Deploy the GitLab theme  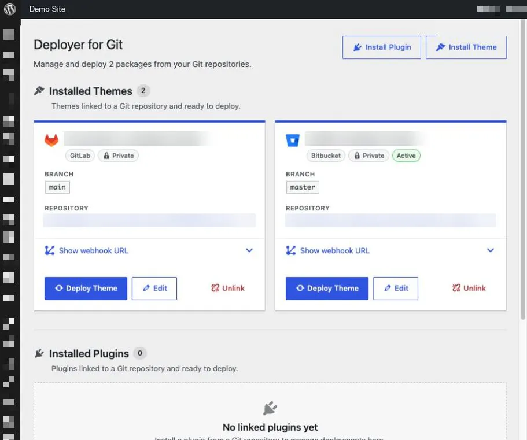[x=86, y=288]
